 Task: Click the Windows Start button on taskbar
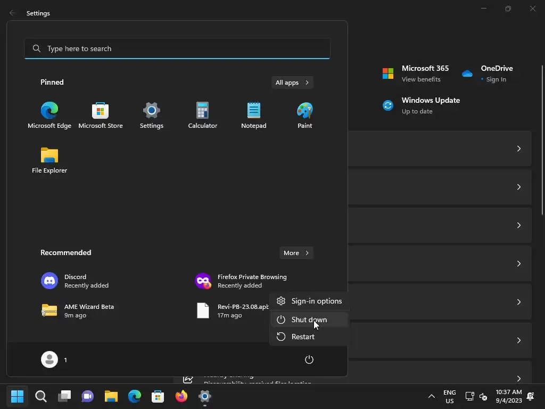point(17,396)
